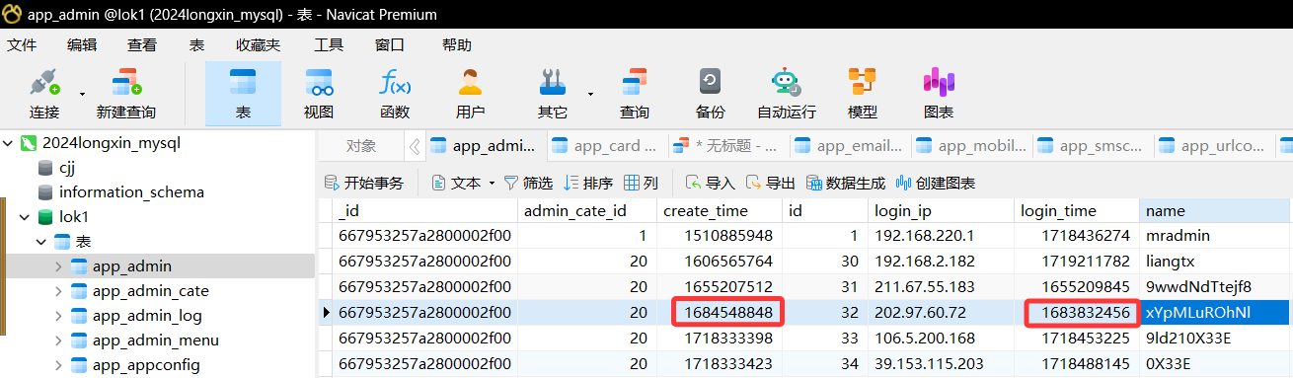Click the 导出 export button

[770, 183]
